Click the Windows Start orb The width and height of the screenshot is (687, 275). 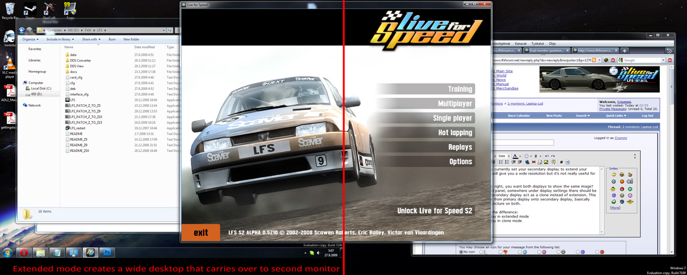tap(8, 252)
